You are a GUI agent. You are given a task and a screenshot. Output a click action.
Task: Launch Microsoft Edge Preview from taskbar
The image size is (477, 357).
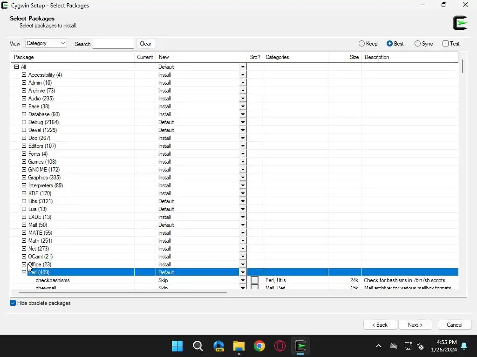(x=218, y=346)
